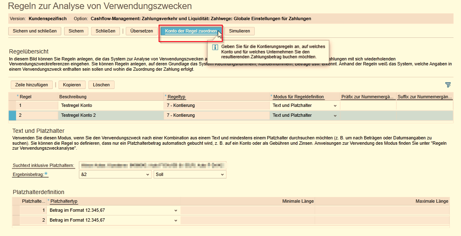Screen dimensions: 461x236
Task: Click the info icon in the tooltip
Action: (x=215, y=47)
